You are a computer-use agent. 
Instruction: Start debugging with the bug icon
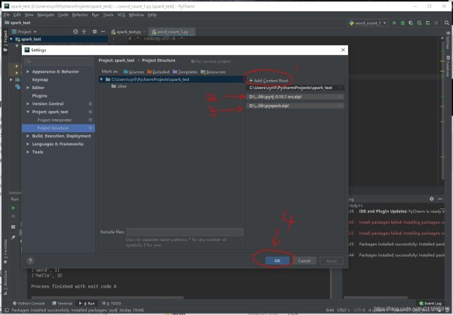pyautogui.click(x=402, y=23)
